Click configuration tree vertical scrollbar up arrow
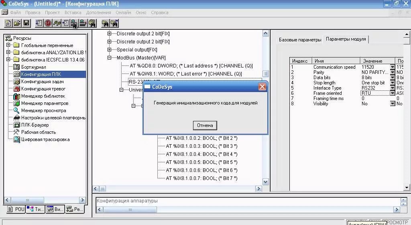 [266, 33]
